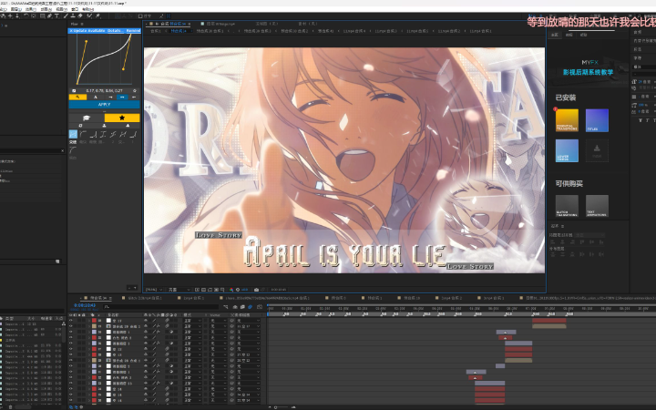Open the yellow Essential Transitions pack thumbnail
Image resolution: width=656 pixels, height=410 pixels.
(x=567, y=120)
